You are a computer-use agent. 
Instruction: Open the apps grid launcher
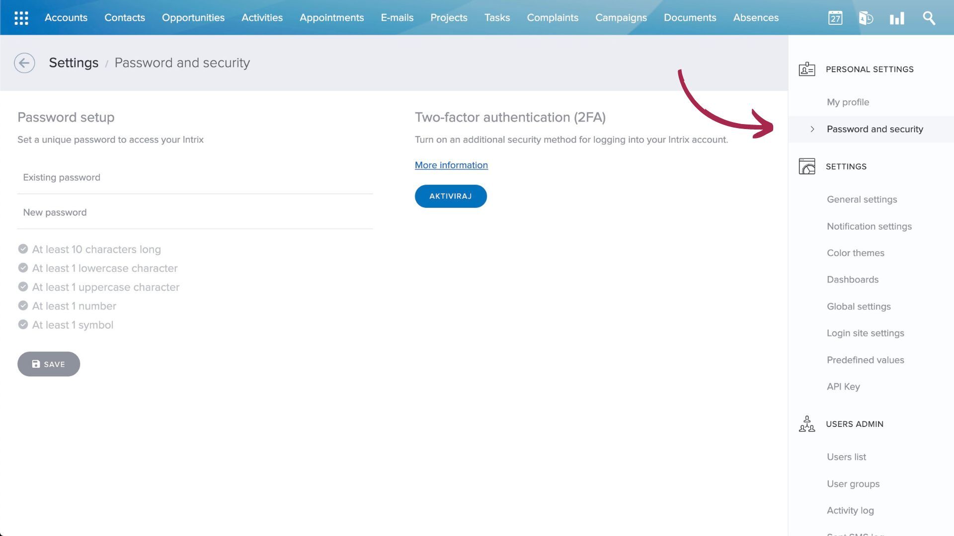click(x=20, y=18)
